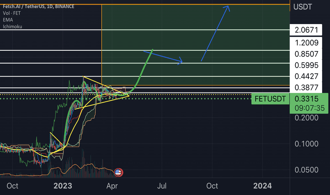
Task: Select the Vol · FET indicator label
Action: point(12,13)
